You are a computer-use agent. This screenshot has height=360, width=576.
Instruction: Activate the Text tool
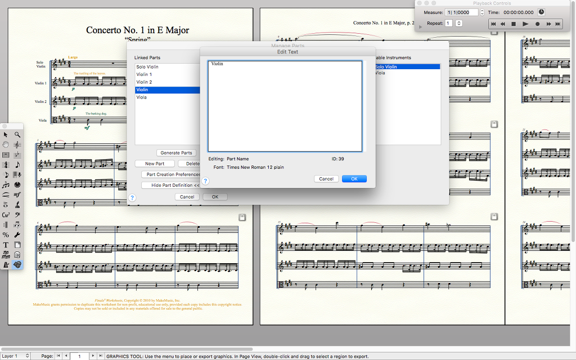(6, 245)
